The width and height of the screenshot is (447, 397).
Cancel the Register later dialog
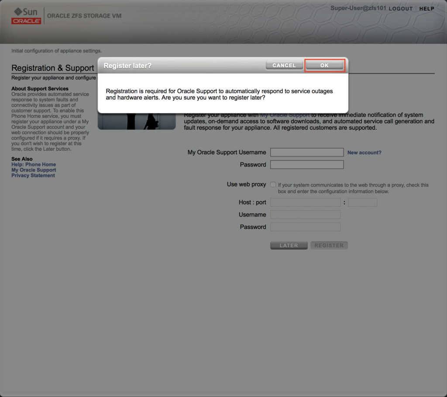[284, 66]
